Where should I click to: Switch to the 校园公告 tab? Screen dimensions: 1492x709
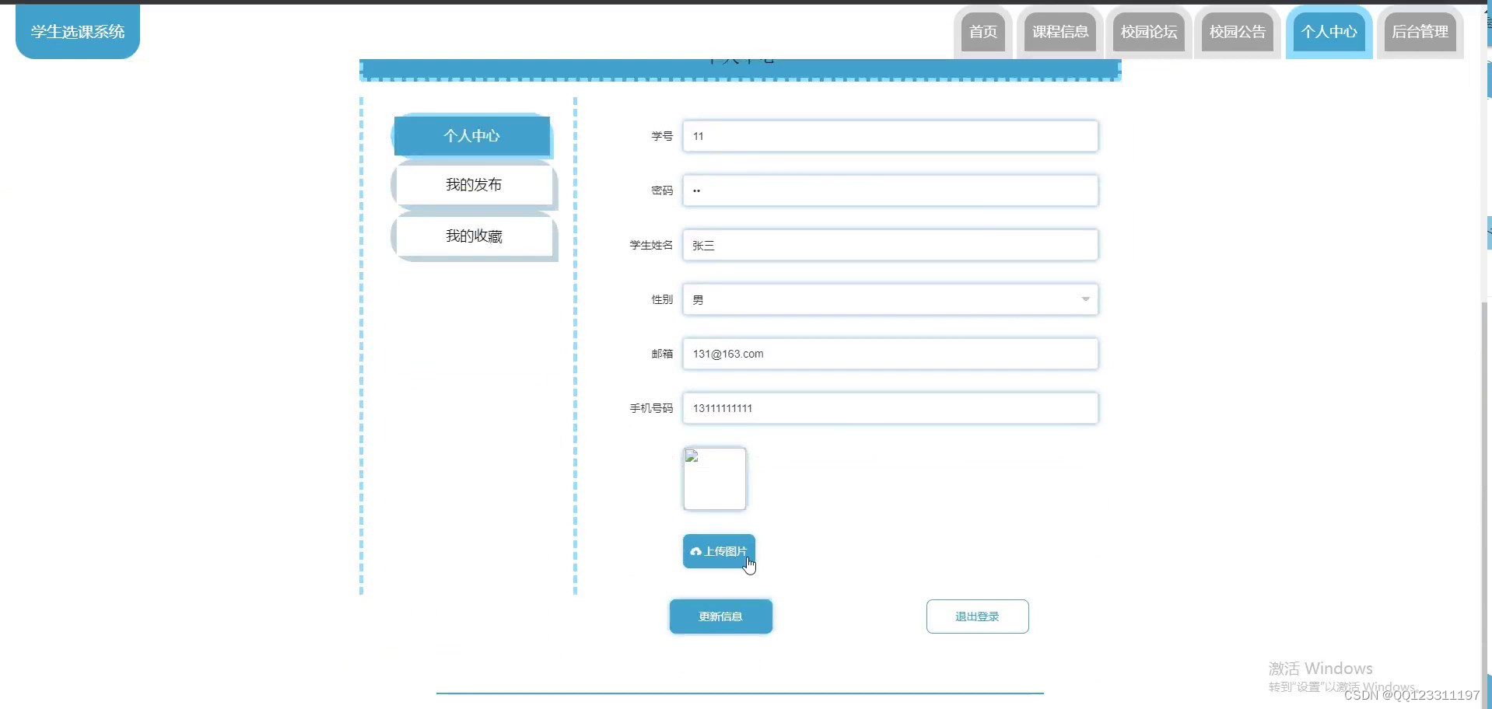click(x=1237, y=32)
